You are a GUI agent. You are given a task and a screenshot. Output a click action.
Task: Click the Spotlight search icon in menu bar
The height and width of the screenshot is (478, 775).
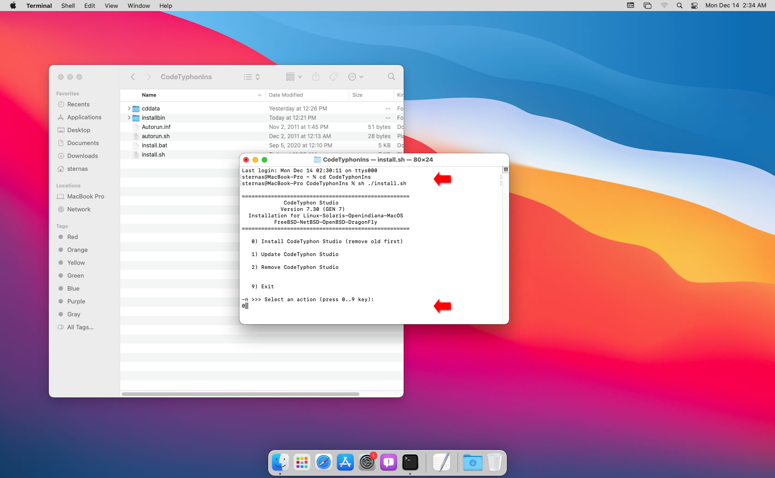679,6
